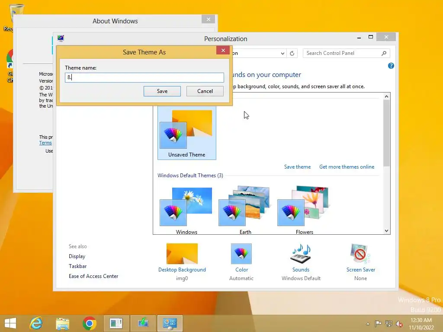Click the Desktop Background label
443x332 pixels.
click(x=182, y=270)
